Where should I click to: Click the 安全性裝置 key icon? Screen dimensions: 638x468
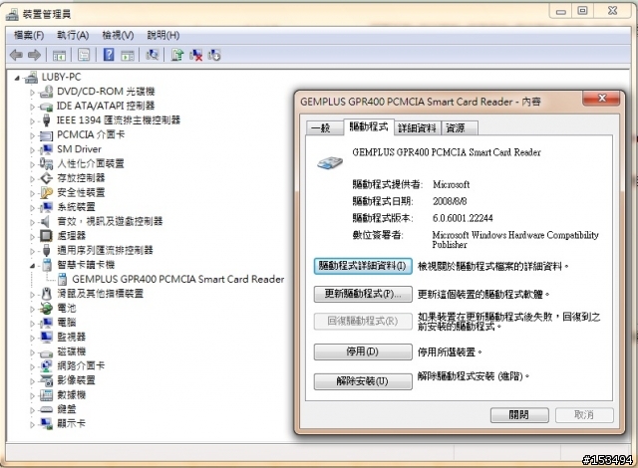point(46,192)
